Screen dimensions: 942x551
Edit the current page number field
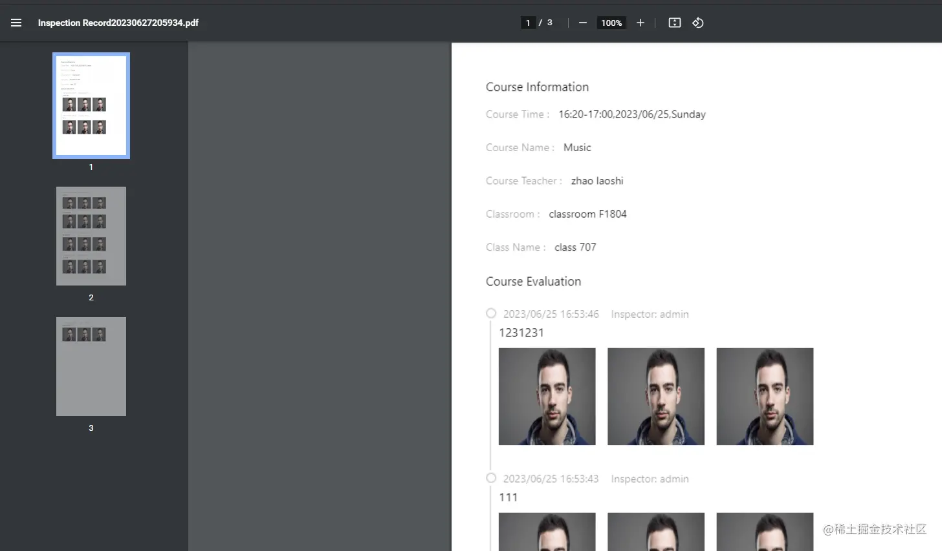coord(528,23)
